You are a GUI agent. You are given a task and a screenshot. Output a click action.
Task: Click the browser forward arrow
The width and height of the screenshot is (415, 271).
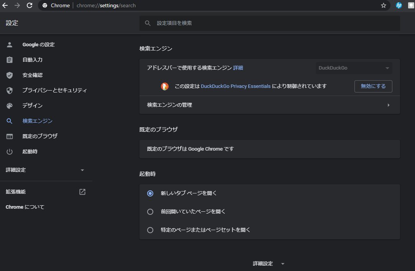tap(17, 5)
